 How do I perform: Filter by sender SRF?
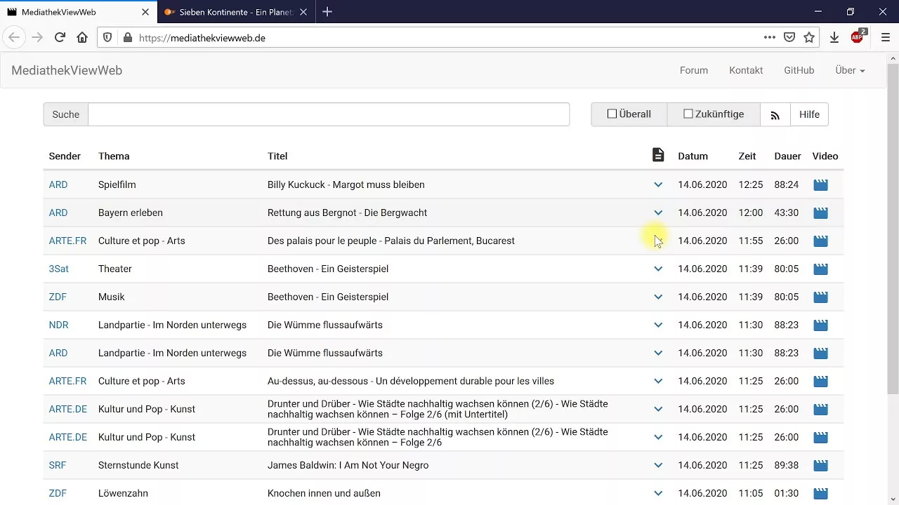[x=58, y=466]
